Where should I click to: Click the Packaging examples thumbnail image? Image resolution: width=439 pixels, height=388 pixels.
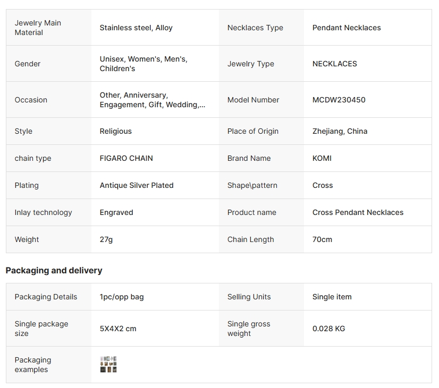[108, 365]
